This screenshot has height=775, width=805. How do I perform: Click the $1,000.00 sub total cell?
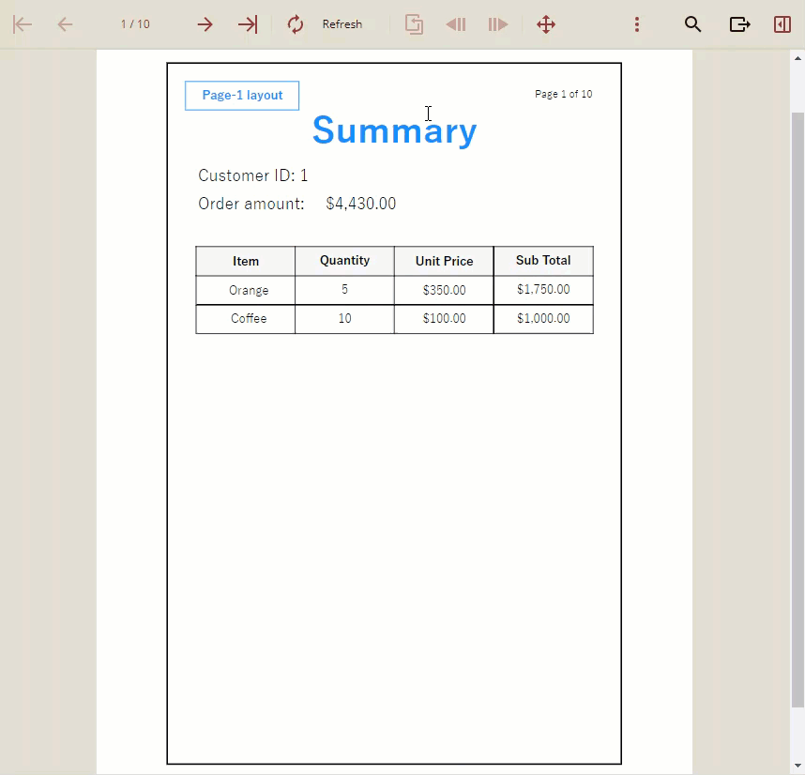(543, 319)
